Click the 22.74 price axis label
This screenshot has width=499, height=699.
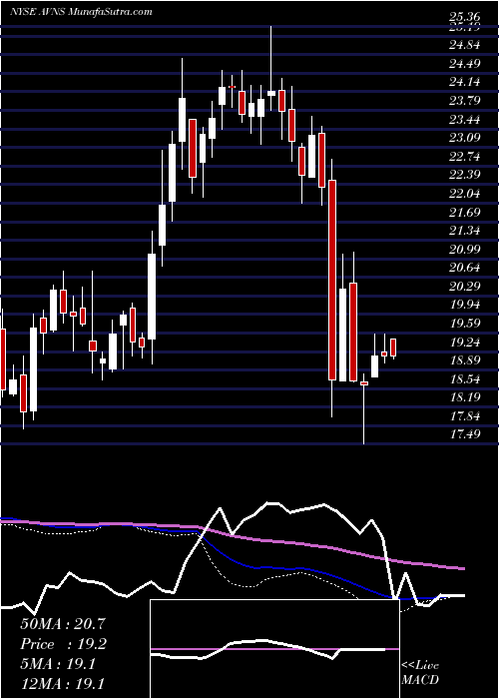click(465, 156)
